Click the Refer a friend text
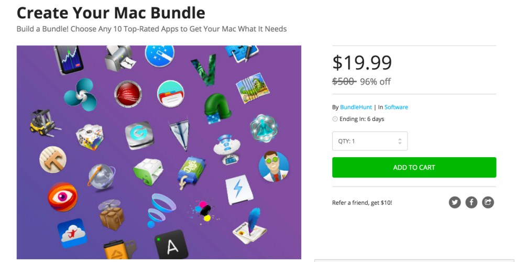The width and height of the screenshot is (524, 262). coord(362,203)
